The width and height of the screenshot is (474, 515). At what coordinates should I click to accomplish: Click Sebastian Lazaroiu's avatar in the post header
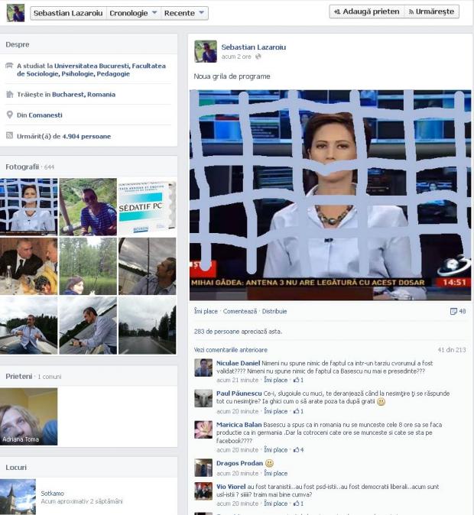205,51
